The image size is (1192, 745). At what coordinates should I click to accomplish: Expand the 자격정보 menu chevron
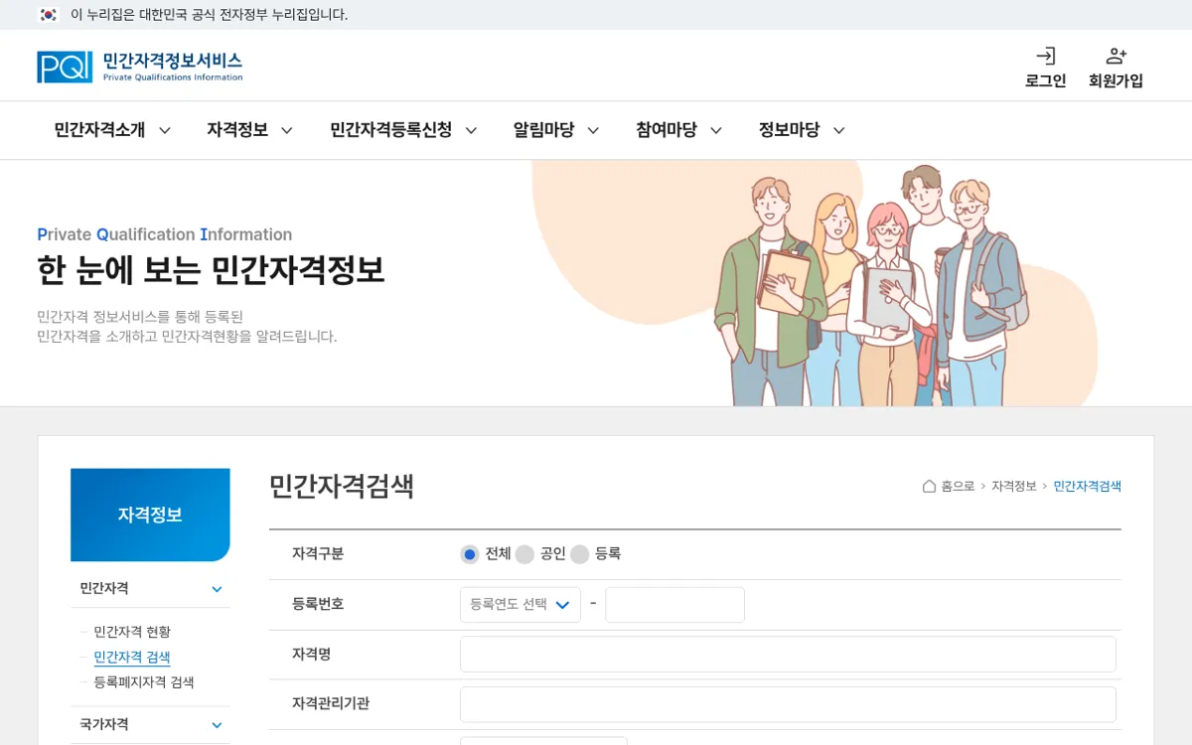(287, 130)
